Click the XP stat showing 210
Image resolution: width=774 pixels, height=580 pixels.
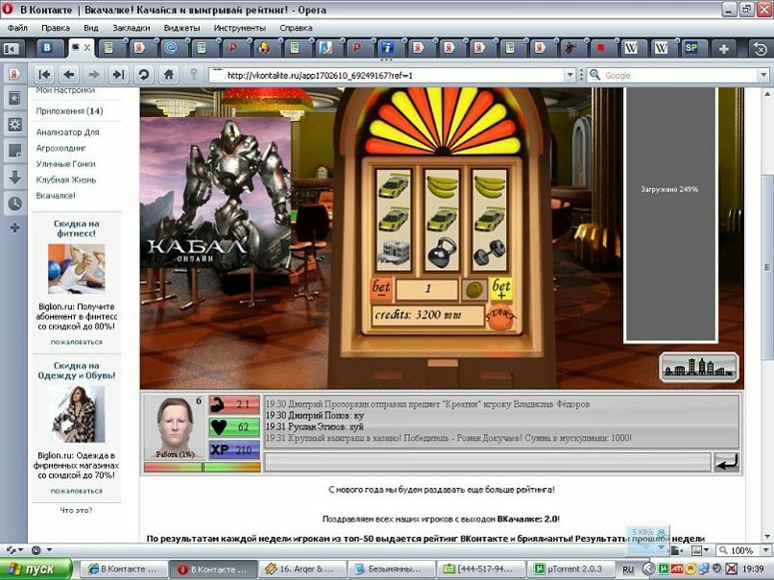[234, 449]
